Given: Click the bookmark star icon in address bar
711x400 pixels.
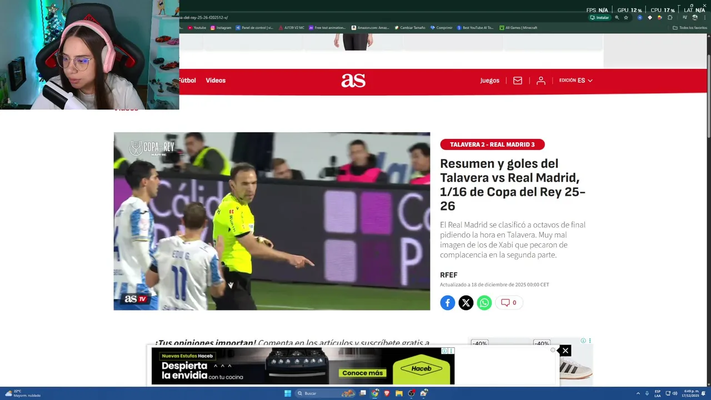Looking at the screenshot, I should 626,18.
